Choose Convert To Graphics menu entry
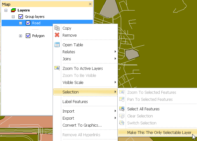This screenshot has width=197, height=141. coord(85,125)
